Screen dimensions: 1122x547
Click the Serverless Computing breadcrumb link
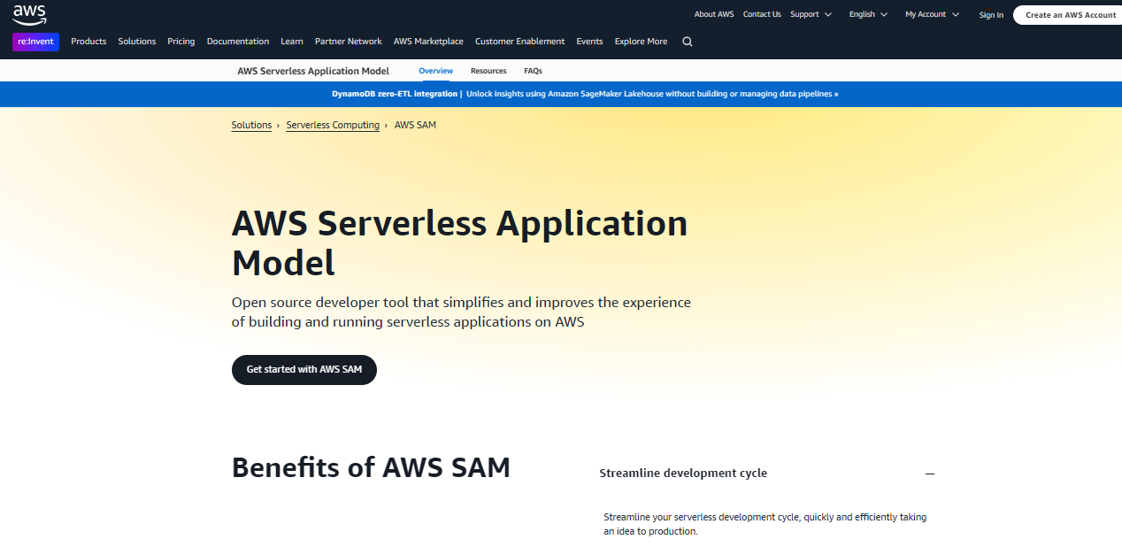click(333, 125)
